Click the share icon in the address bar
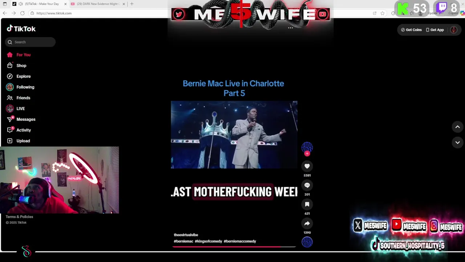This screenshot has height=262, width=465. (x=375, y=13)
